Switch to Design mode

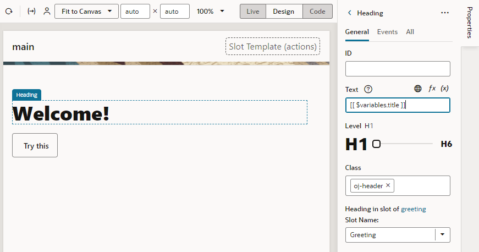click(283, 12)
